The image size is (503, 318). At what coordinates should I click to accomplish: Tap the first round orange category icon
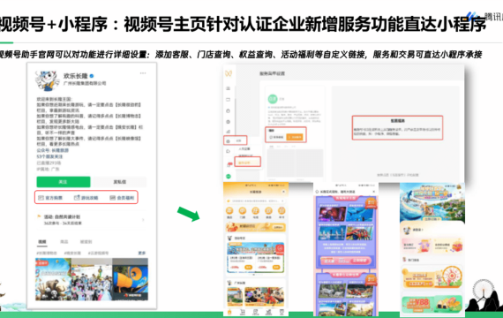click(229, 211)
